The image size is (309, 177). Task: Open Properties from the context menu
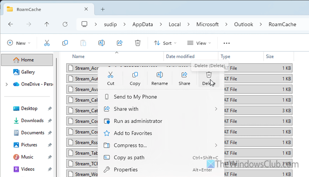point(161,169)
